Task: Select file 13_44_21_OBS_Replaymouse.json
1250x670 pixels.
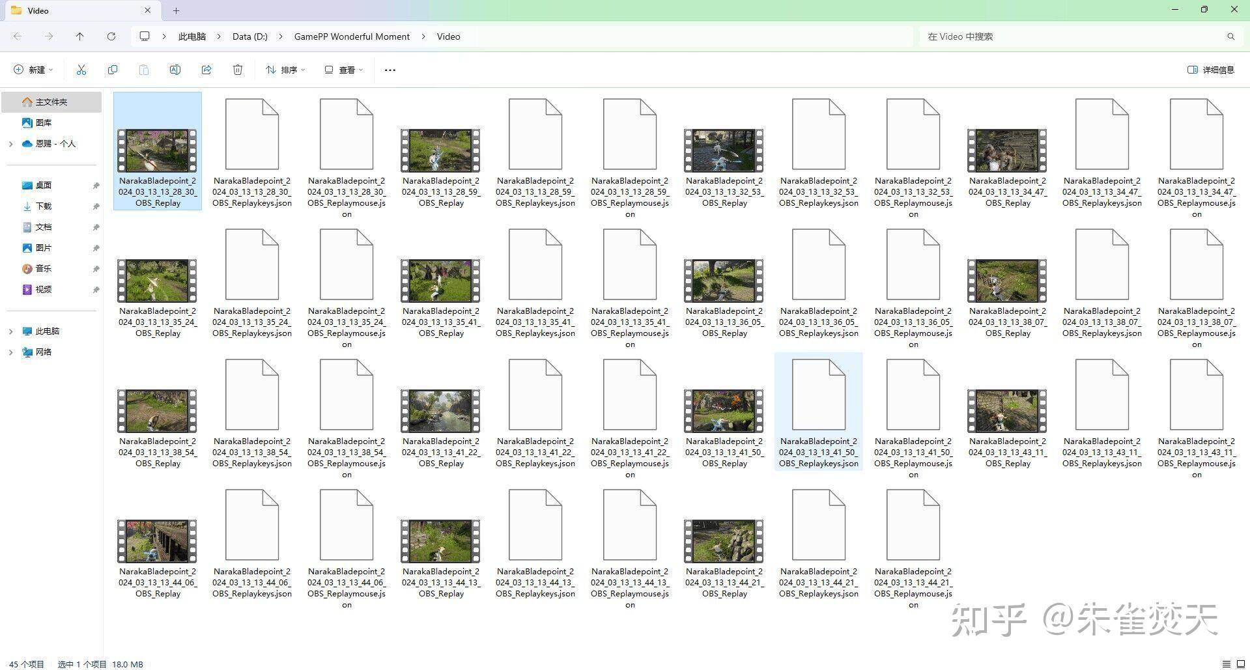Action: coord(913,547)
